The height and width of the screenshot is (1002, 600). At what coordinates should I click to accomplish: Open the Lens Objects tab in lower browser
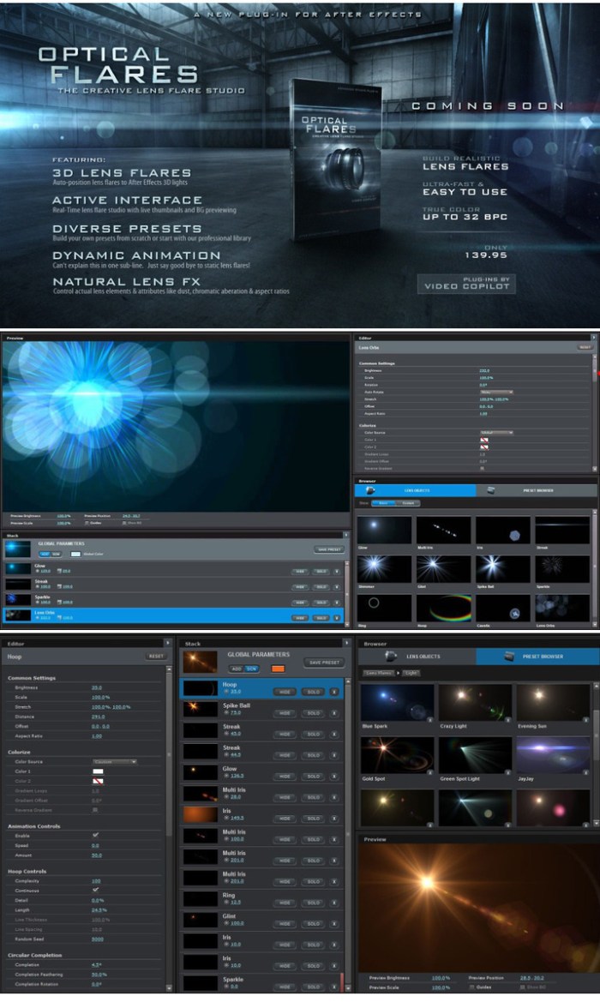pyautogui.click(x=416, y=657)
